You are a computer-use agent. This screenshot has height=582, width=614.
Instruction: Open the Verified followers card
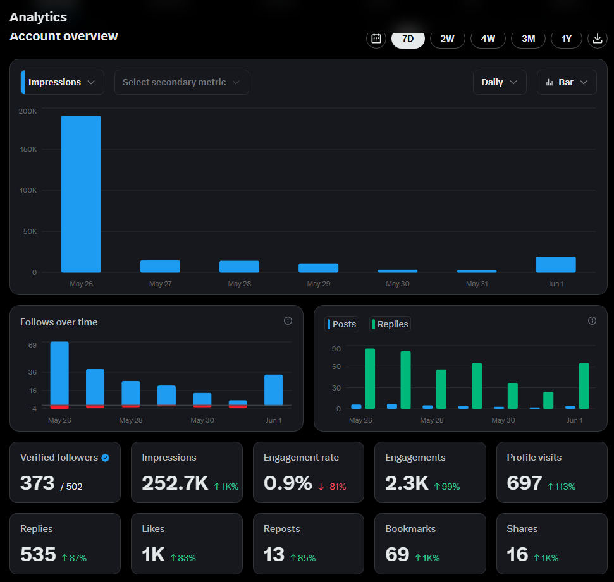(x=65, y=473)
